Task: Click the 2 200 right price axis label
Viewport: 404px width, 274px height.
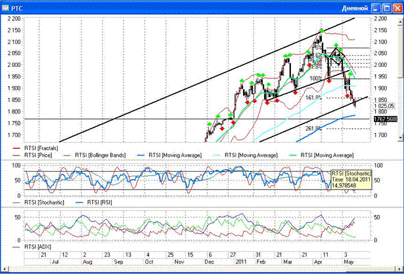Action: click(380, 19)
